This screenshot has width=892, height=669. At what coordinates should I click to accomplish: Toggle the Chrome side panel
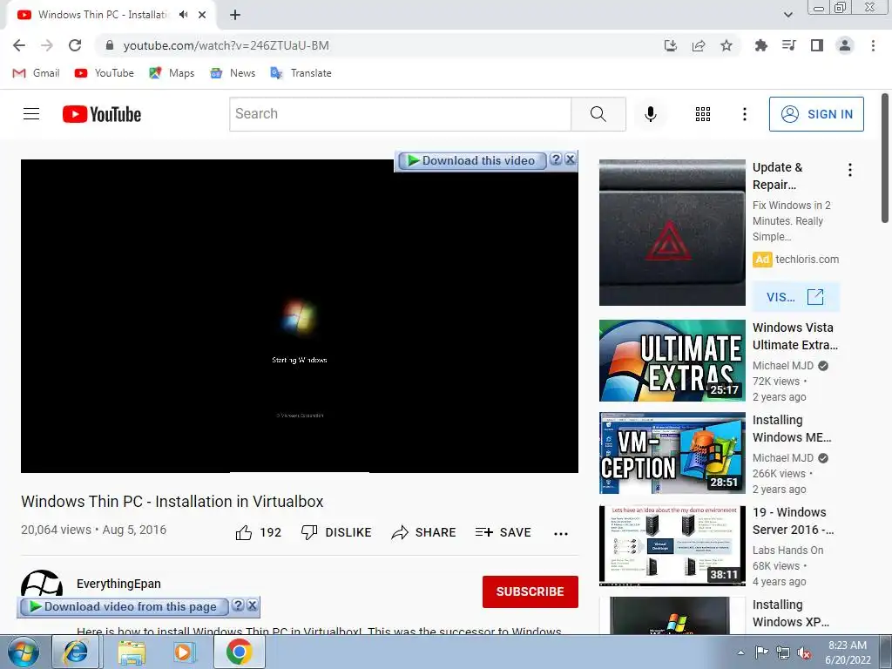point(817,45)
